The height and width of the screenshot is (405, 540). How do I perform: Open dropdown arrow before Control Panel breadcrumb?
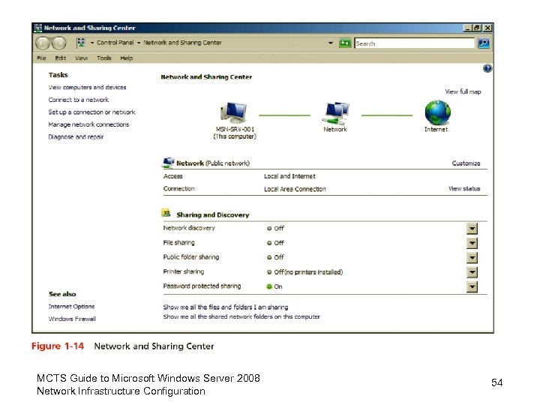point(92,43)
